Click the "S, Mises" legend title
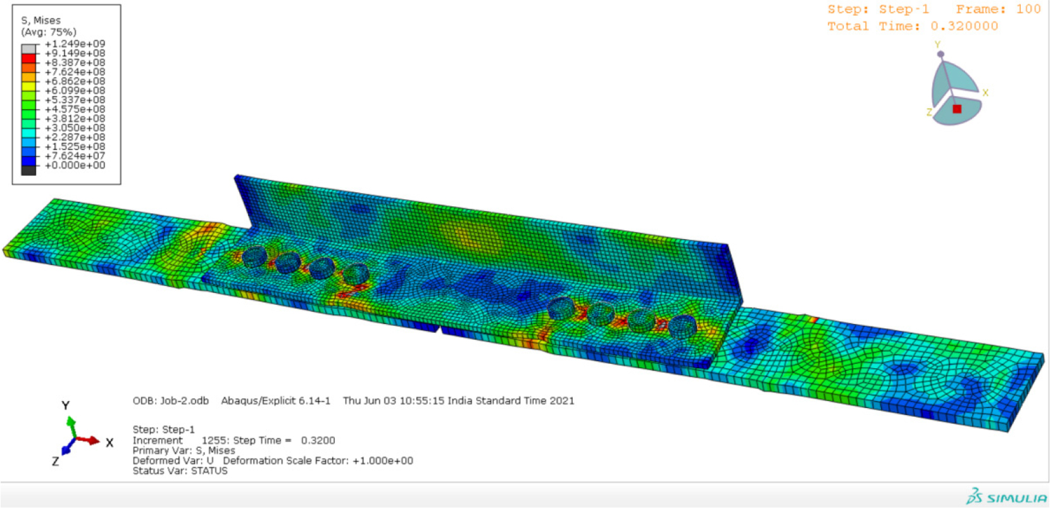This screenshot has height=508, width=1050. pyautogui.click(x=41, y=20)
